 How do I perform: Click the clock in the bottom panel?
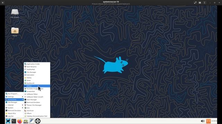(x=214, y=121)
